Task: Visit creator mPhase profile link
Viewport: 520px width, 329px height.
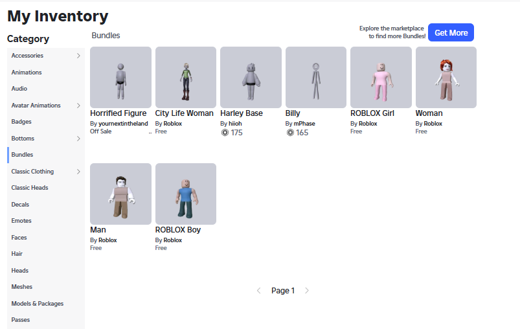Action: click(x=304, y=124)
